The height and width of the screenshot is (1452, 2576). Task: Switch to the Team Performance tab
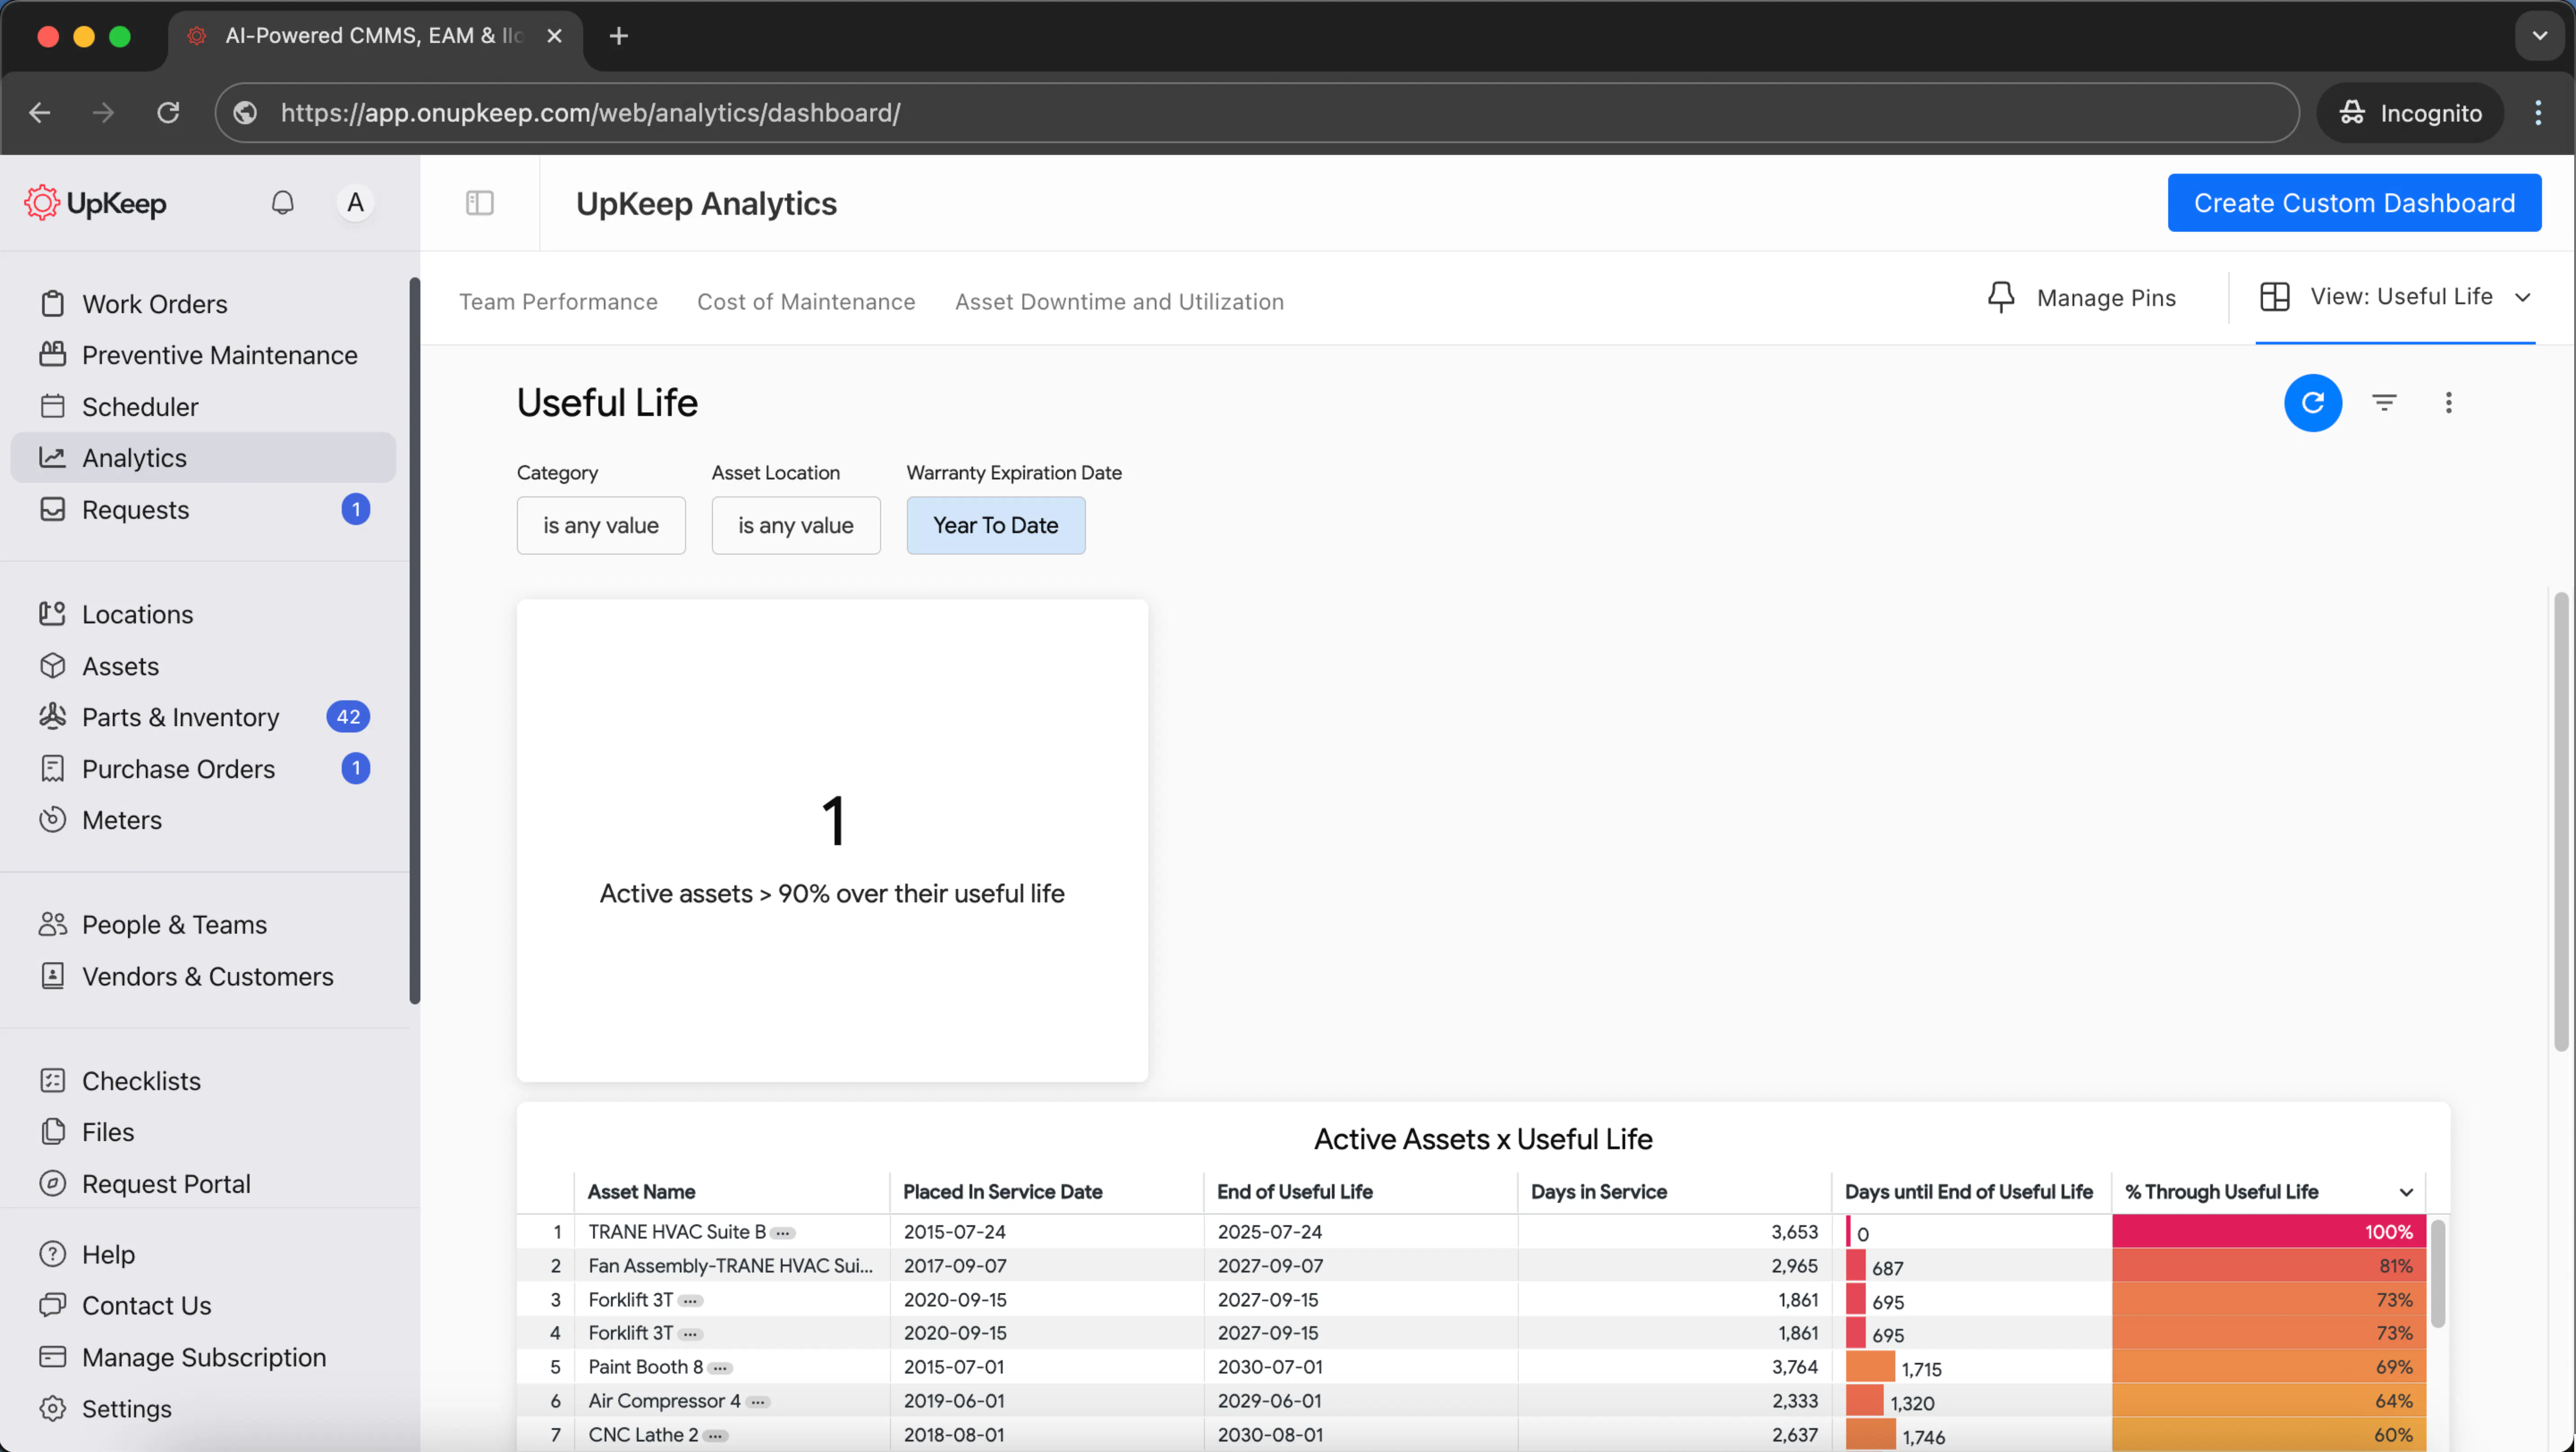click(x=558, y=302)
